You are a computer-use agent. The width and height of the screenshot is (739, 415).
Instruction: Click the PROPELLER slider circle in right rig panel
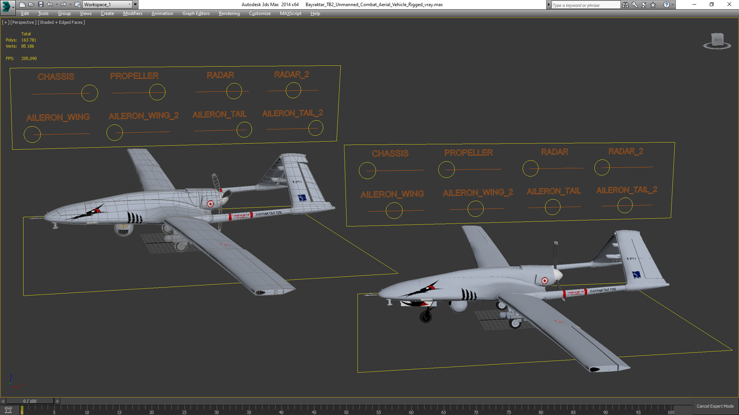coord(446,169)
